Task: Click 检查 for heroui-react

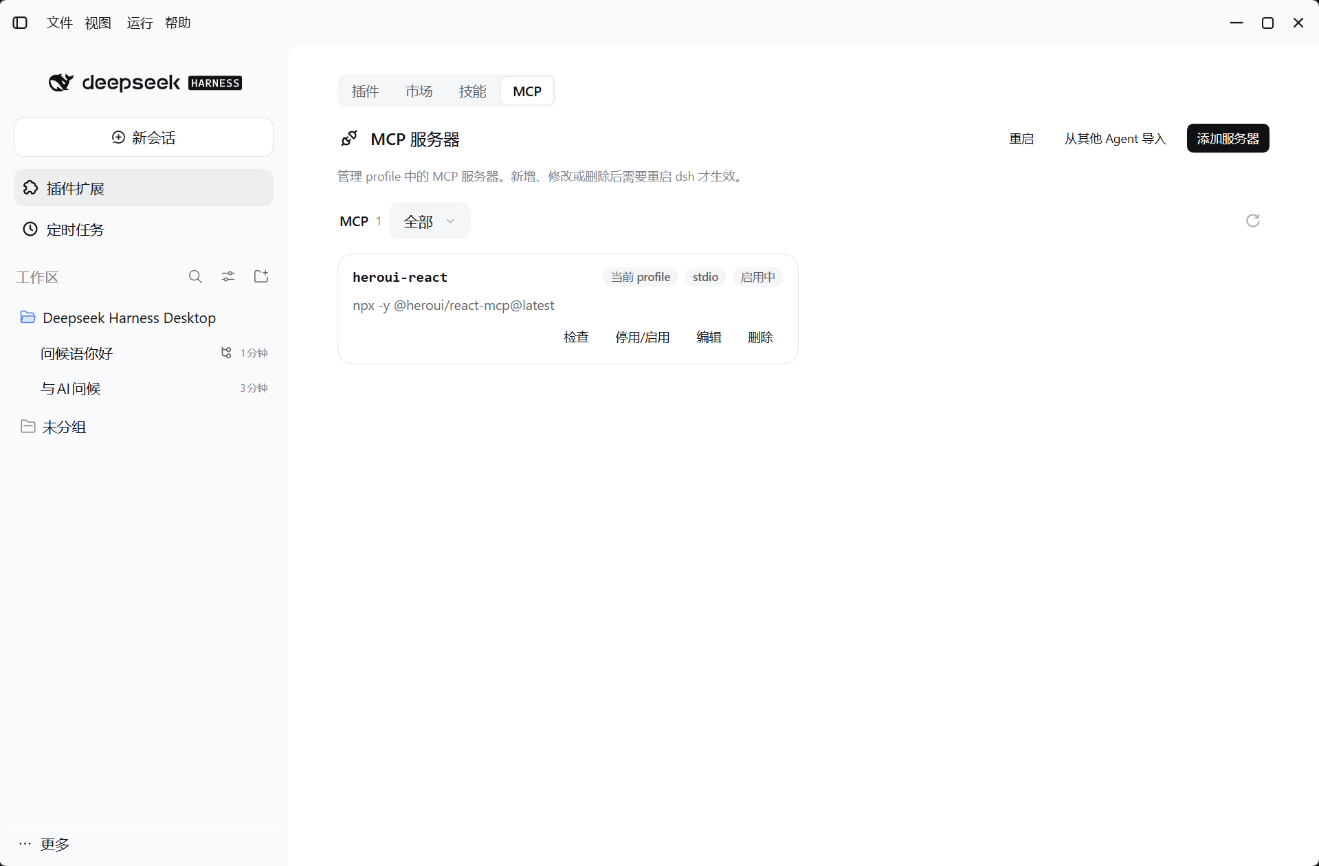Action: click(576, 337)
